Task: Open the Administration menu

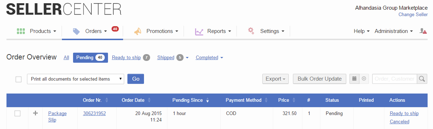Action: pos(394,31)
